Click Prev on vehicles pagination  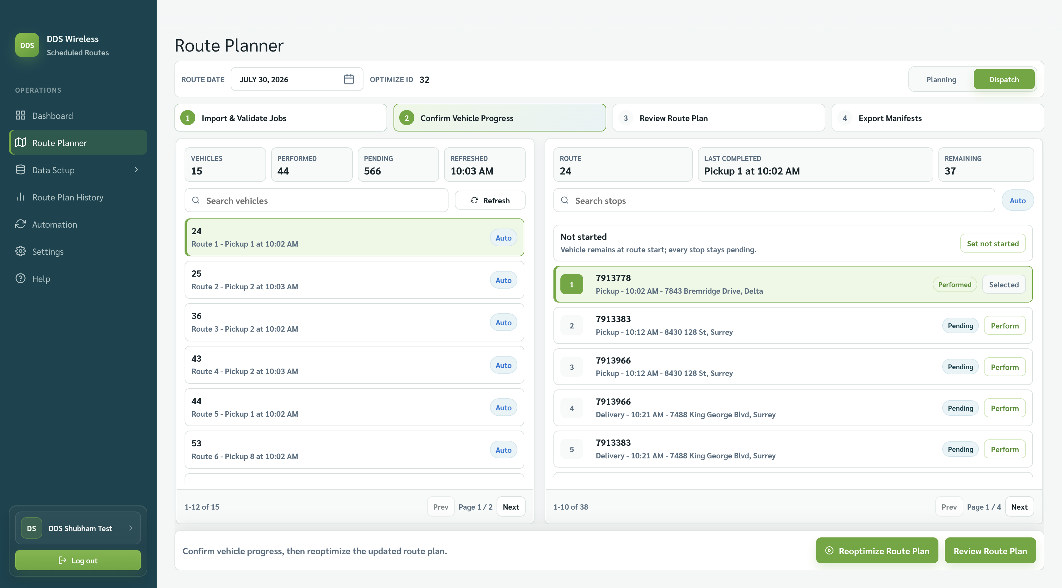click(x=440, y=507)
